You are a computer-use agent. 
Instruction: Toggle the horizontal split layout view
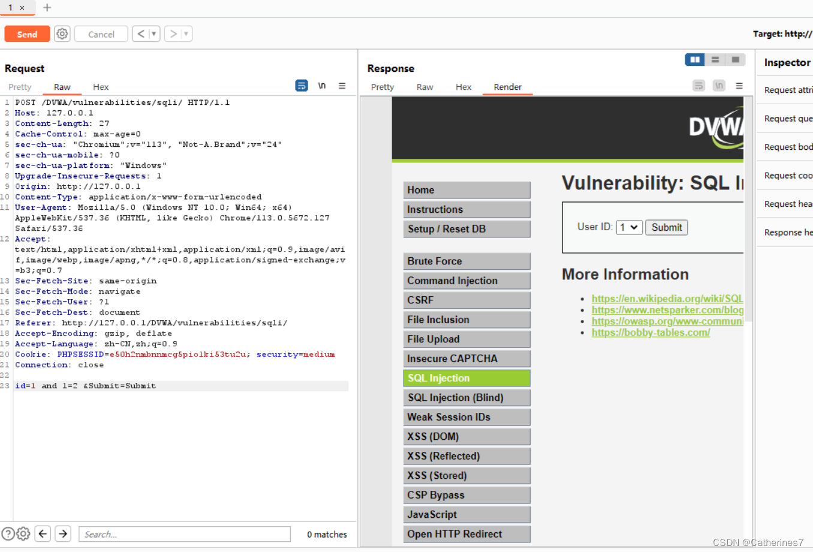715,59
